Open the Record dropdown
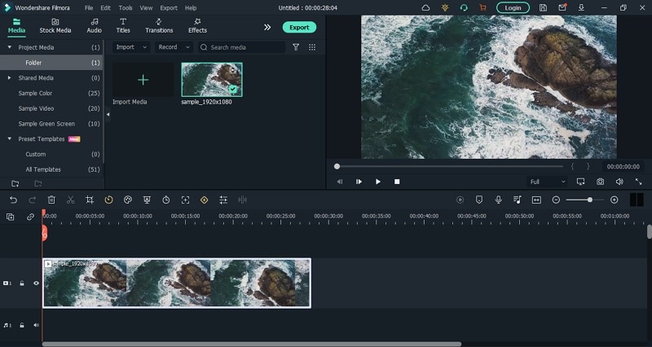This screenshot has width=652, height=347. point(172,47)
